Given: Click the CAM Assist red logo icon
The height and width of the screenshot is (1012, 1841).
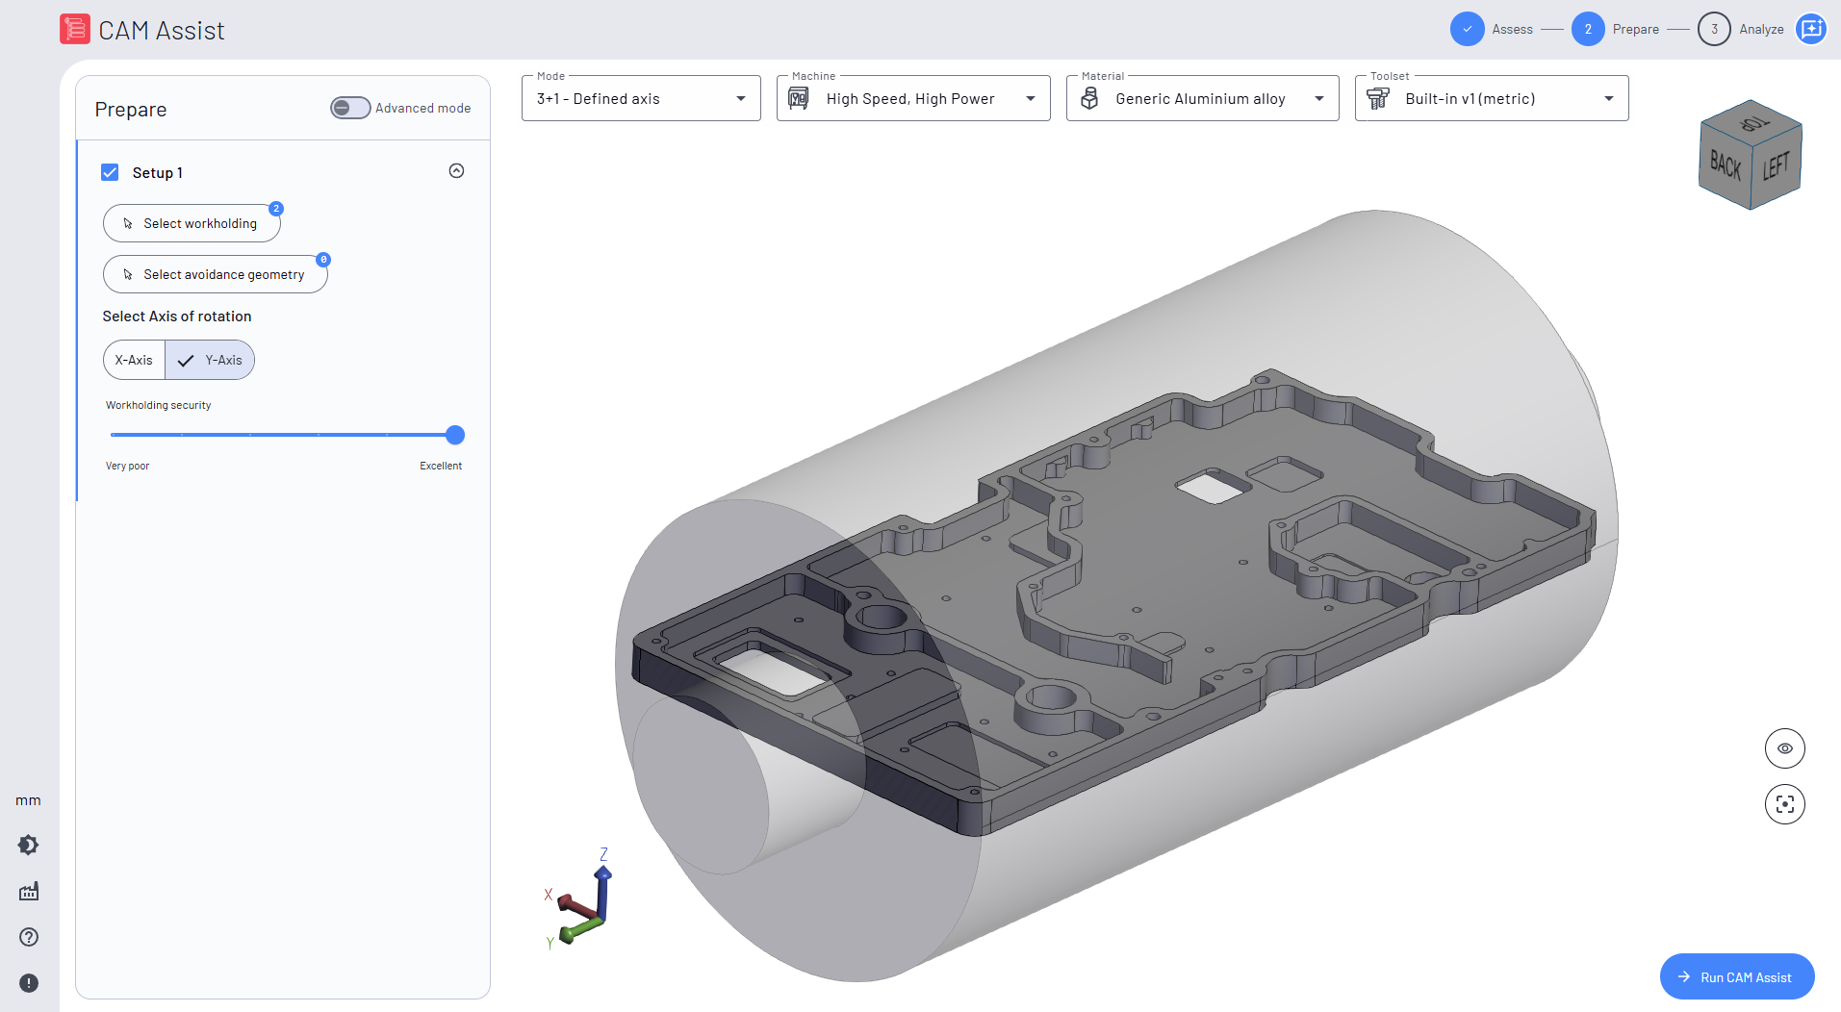Looking at the screenshot, I should 75,30.
